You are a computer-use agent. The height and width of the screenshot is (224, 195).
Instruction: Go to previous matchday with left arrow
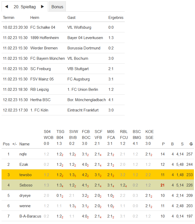coord(6,7)
